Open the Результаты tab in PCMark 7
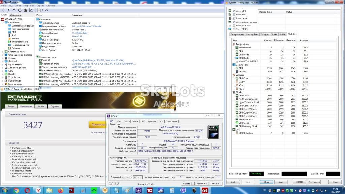 click(26, 106)
